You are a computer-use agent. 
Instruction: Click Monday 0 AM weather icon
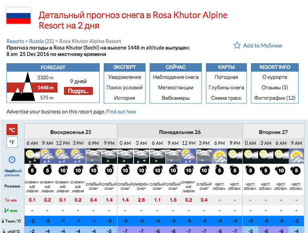(125, 156)
